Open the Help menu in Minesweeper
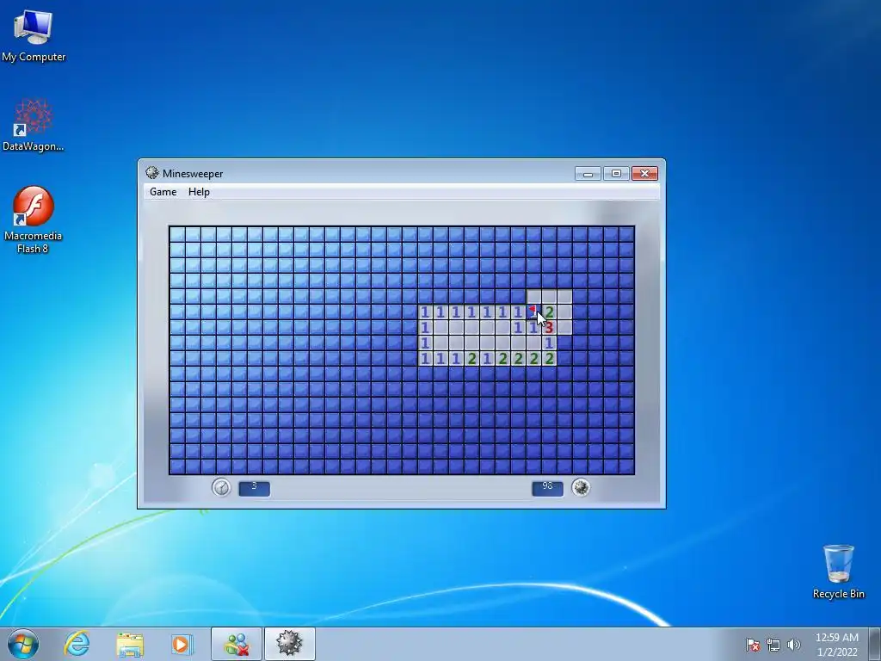Screen dimensions: 881x661 tap(199, 192)
